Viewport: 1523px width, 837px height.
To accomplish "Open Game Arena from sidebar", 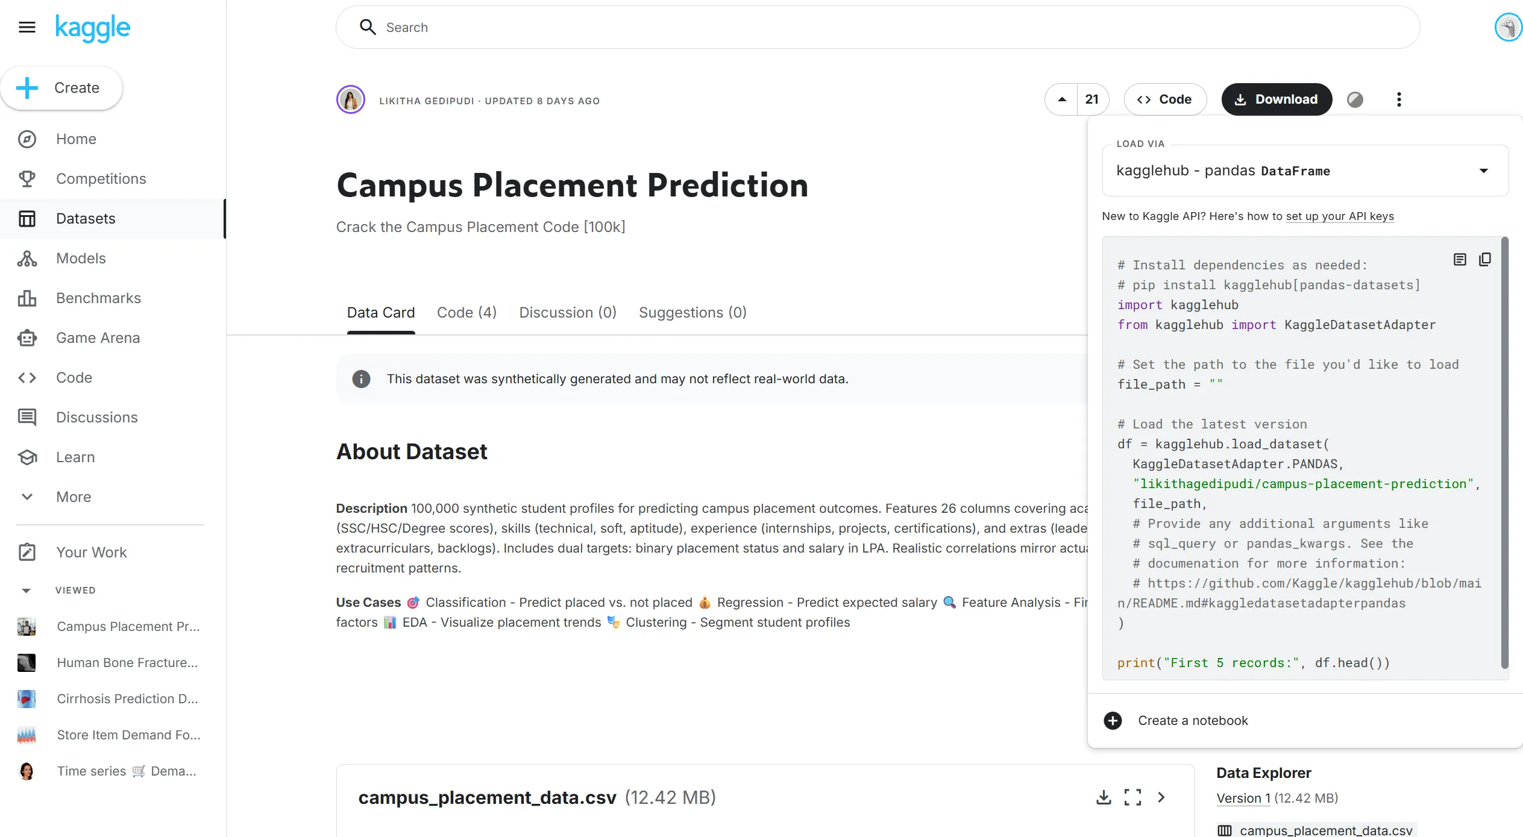I will coord(98,337).
